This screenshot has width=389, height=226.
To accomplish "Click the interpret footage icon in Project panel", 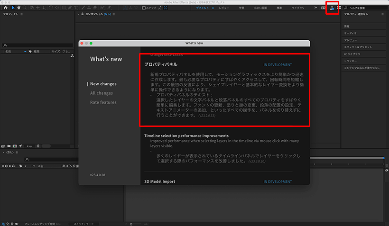I will tap(3, 146).
